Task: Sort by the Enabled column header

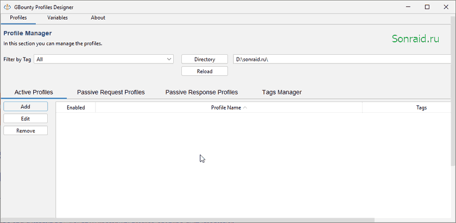Action: [x=75, y=107]
